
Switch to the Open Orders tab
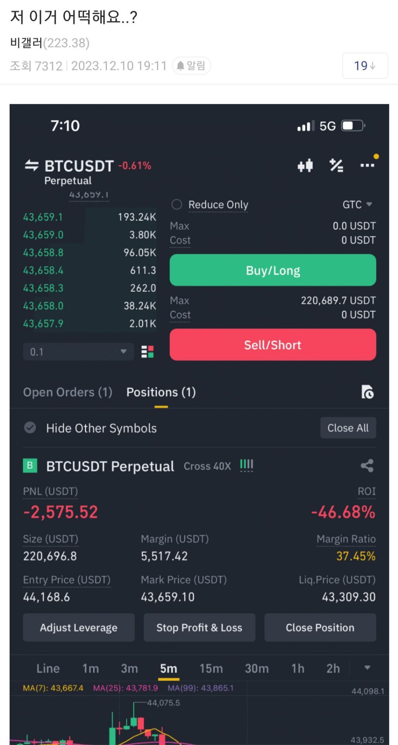click(x=68, y=392)
